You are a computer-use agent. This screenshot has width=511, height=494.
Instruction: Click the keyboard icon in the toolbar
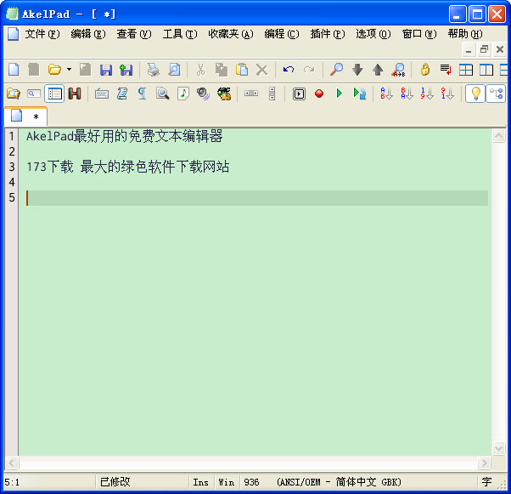(x=102, y=94)
